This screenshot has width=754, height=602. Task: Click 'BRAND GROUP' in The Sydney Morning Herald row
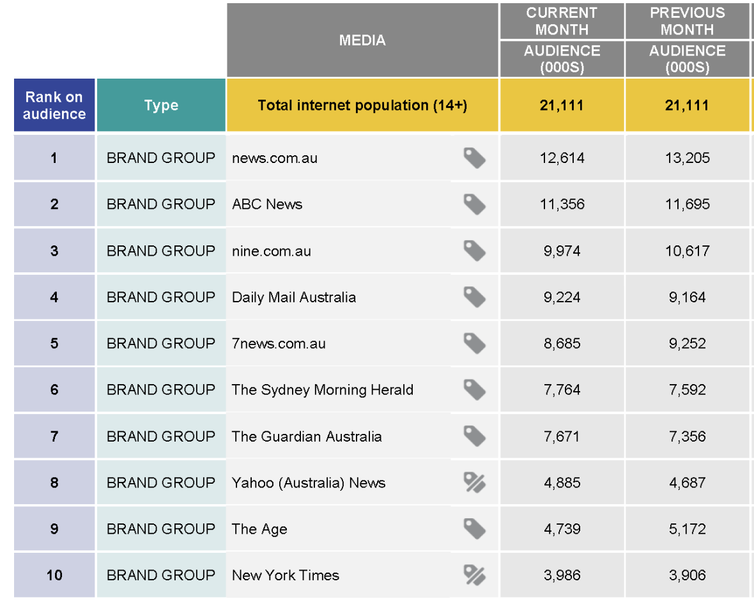click(161, 389)
